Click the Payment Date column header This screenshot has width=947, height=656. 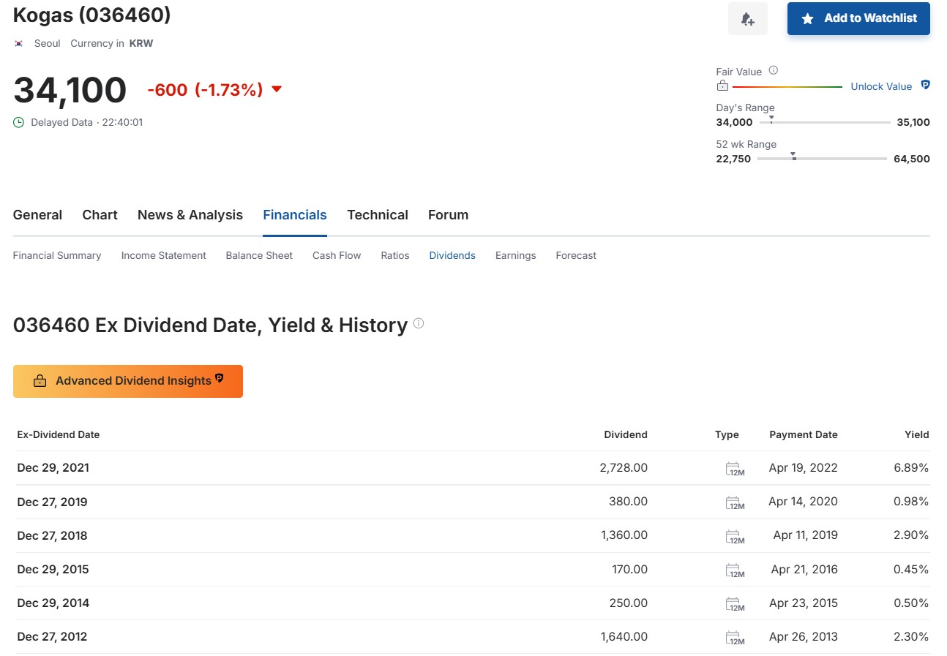(804, 434)
